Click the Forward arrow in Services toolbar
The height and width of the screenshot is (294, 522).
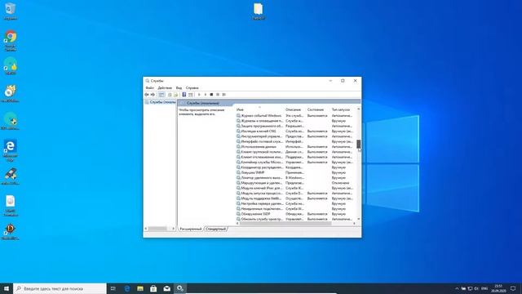153,95
